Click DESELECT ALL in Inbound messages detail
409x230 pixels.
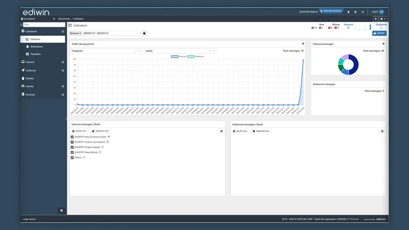(x=100, y=131)
